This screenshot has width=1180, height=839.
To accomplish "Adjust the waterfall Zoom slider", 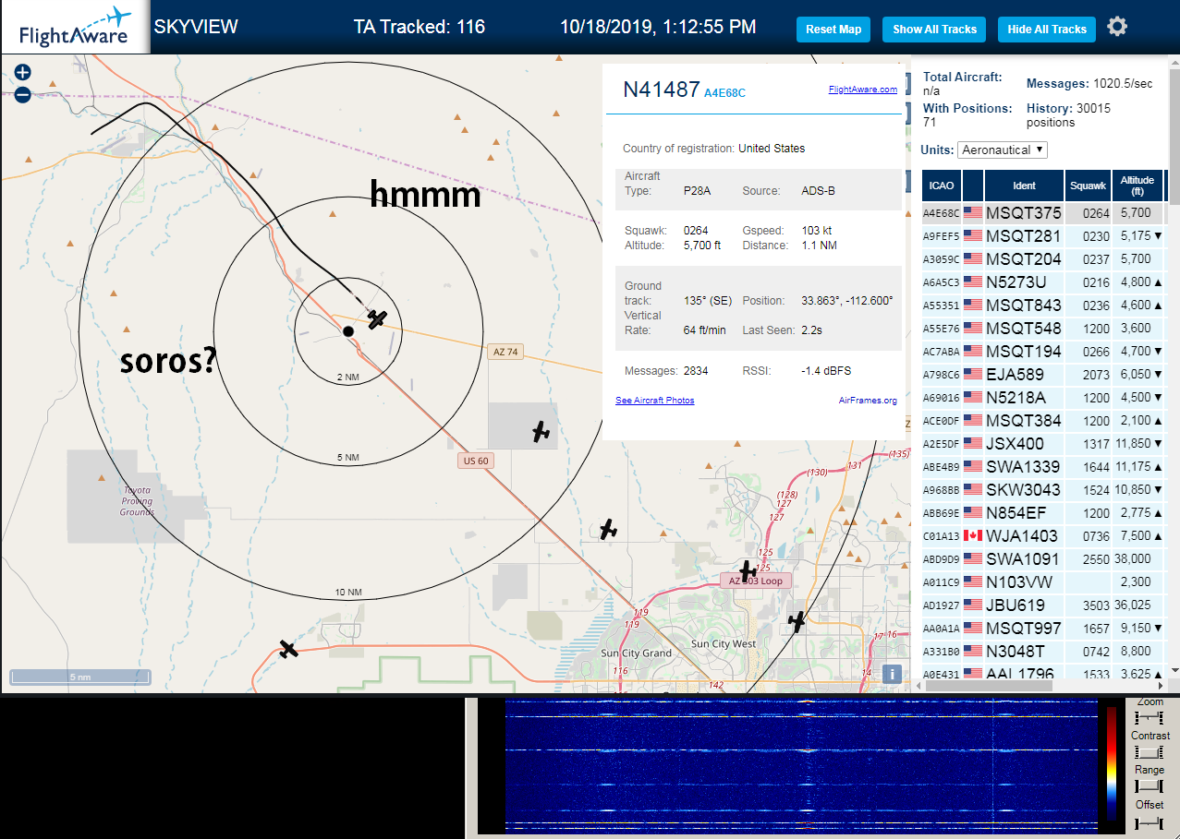I will pos(1150,718).
